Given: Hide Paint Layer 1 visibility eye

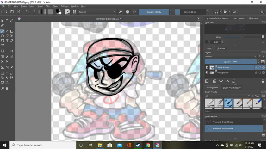Looking at the screenshot, I should coord(207,67).
